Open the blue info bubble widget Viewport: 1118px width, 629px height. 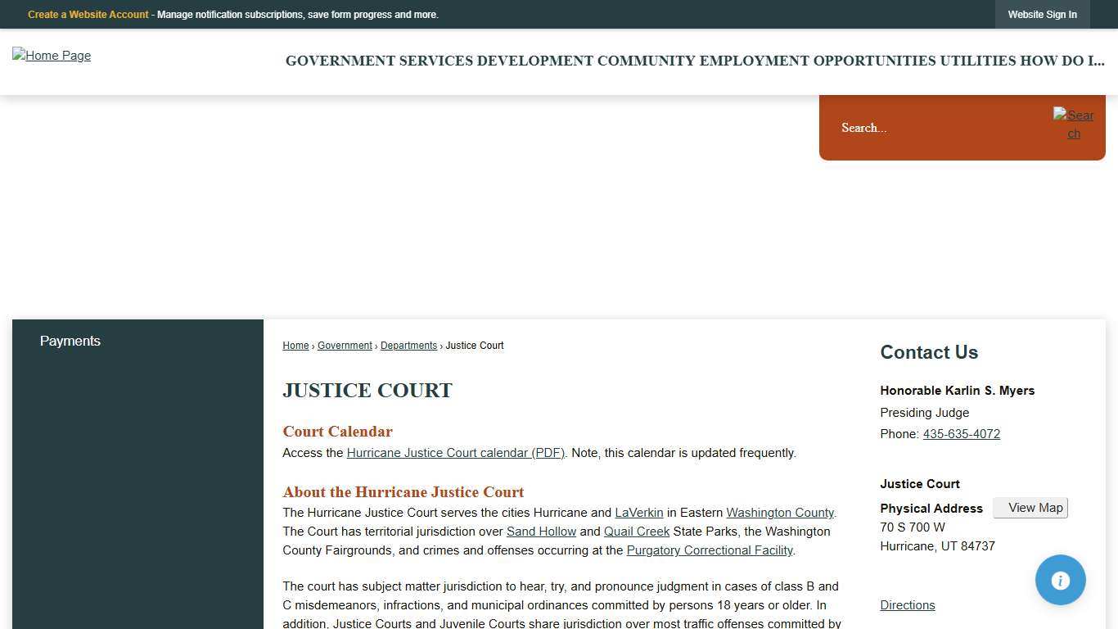pyautogui.click(x=1060, y=580)
